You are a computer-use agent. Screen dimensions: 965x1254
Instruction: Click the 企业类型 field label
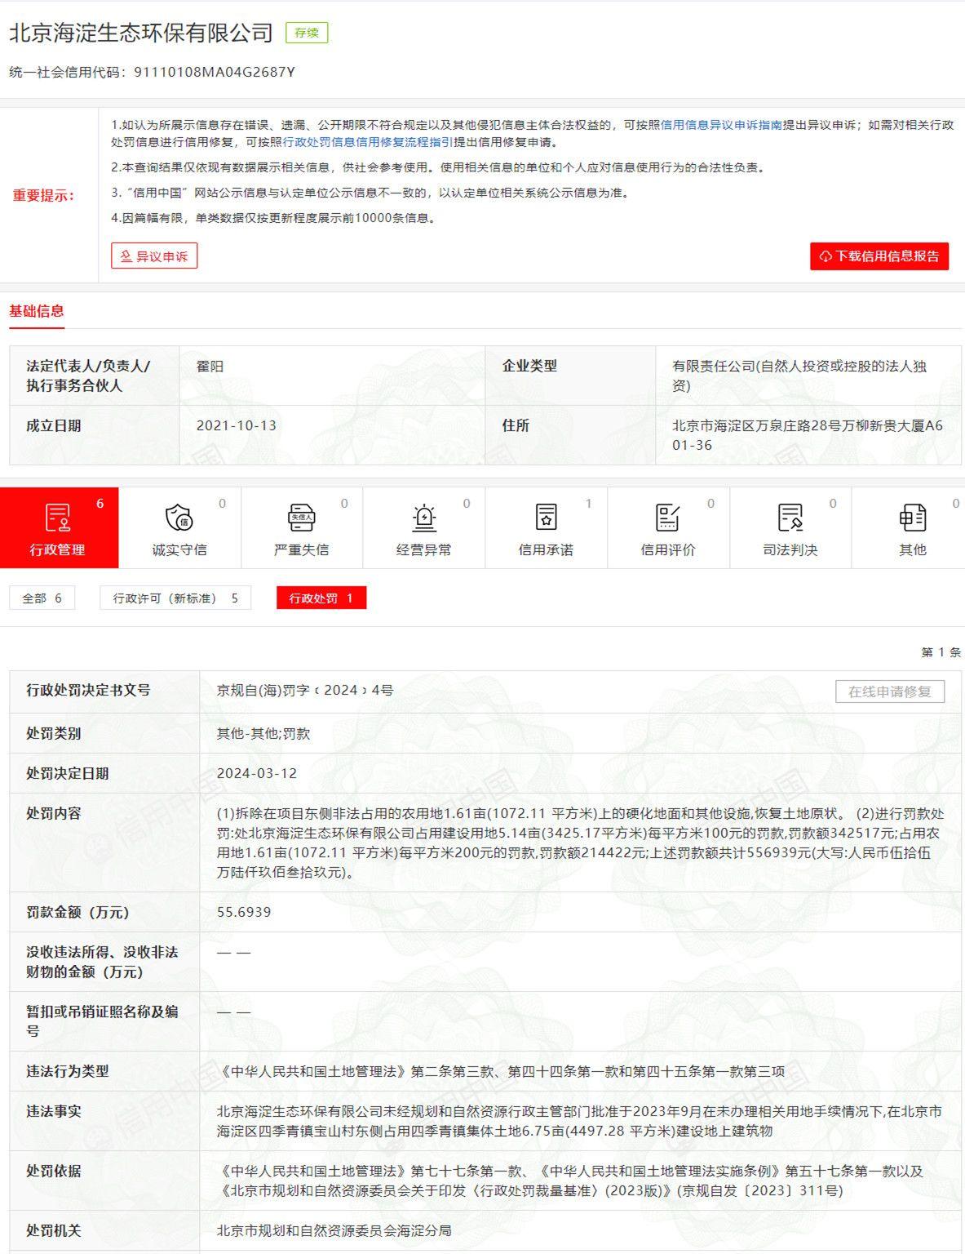[530, 367]
